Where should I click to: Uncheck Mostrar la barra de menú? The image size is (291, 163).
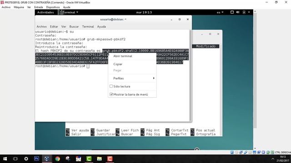click(x=111, y=94)
